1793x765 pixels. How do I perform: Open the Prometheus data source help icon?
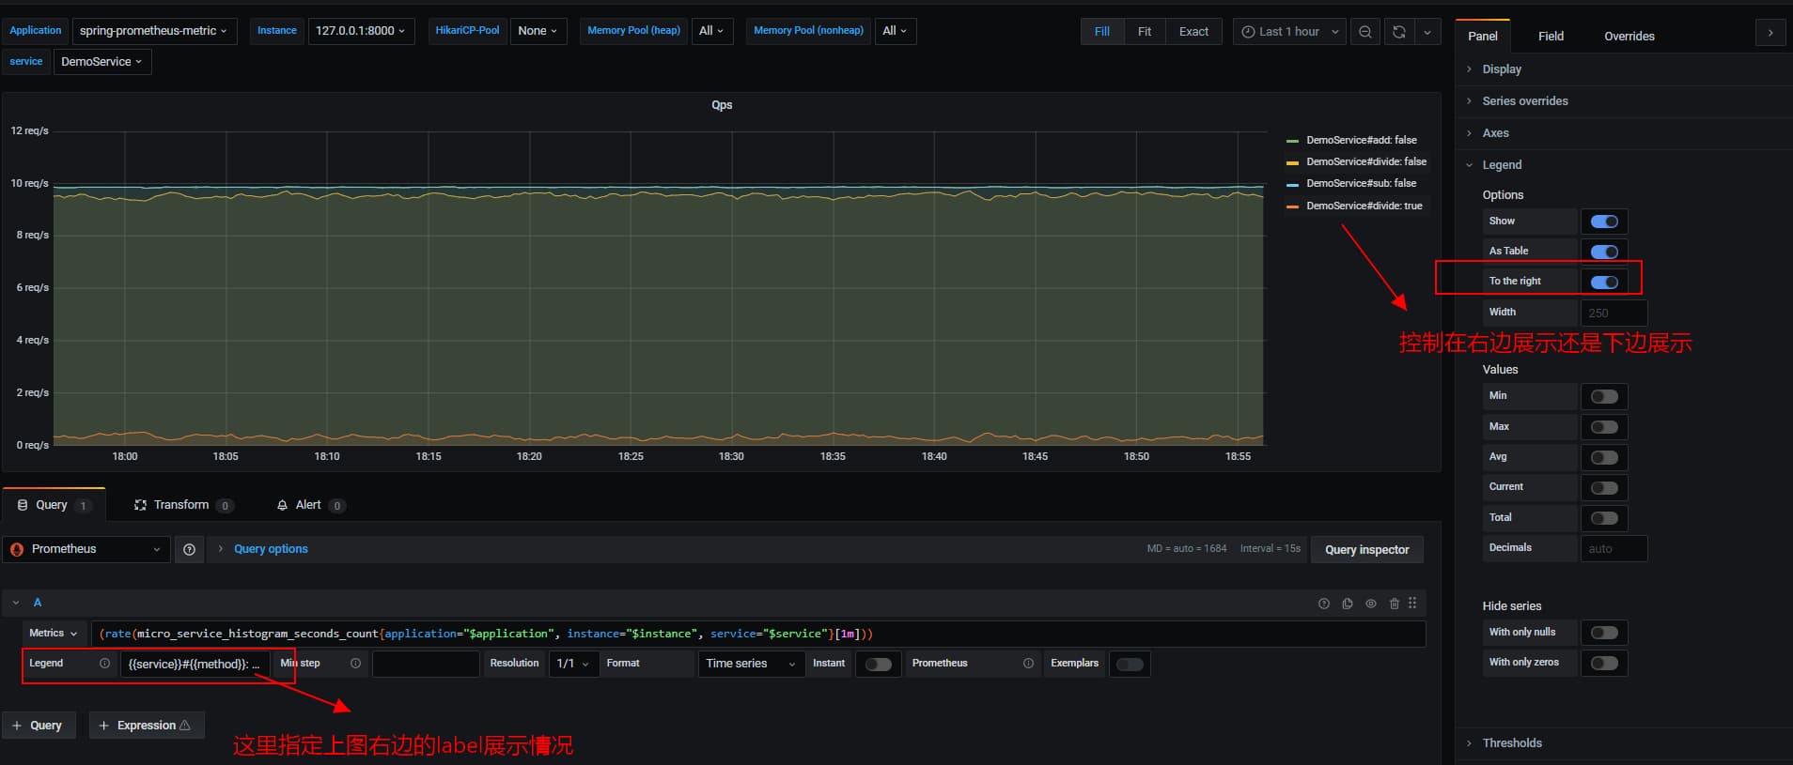pos(190,550)
